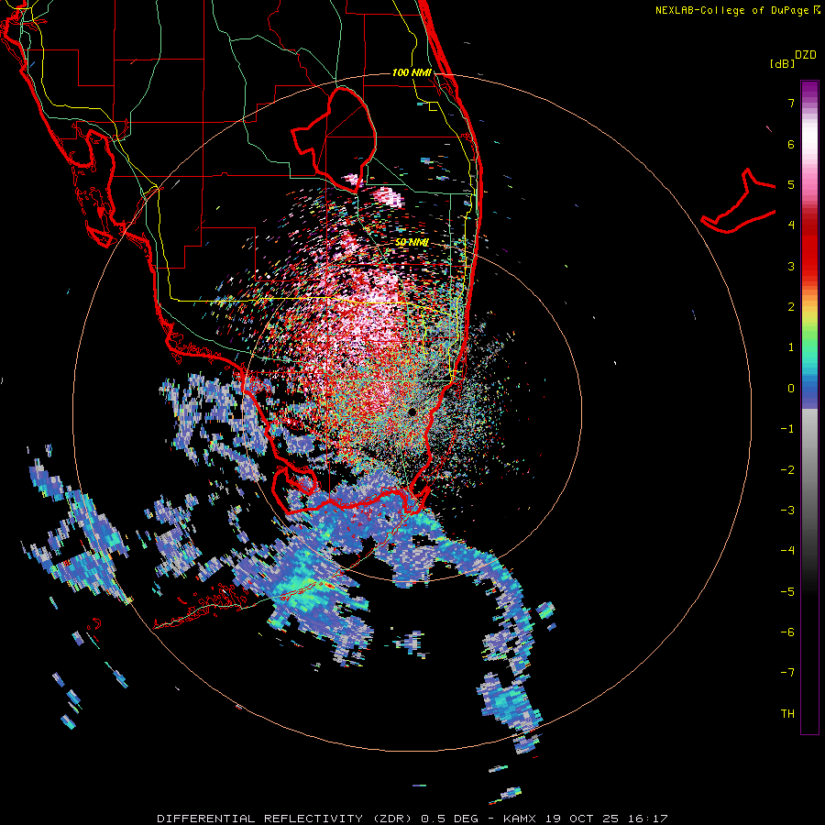Click the TH threshold label on the scale
The image size is (825, 825).
tap(787, 714)
